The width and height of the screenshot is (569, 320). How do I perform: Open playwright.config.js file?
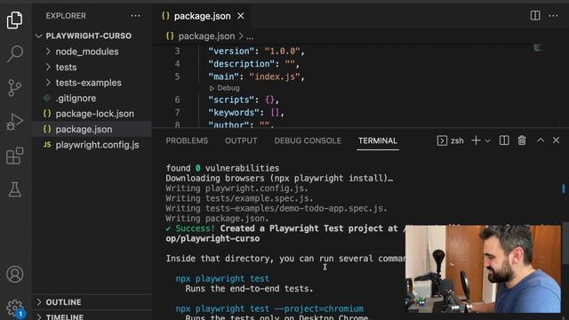click(97, 145)
